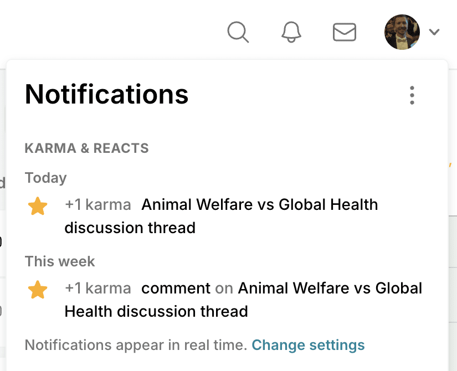Click the Change settings link
Viewport: 457px width, 371px height.
[x=308, y=345]
